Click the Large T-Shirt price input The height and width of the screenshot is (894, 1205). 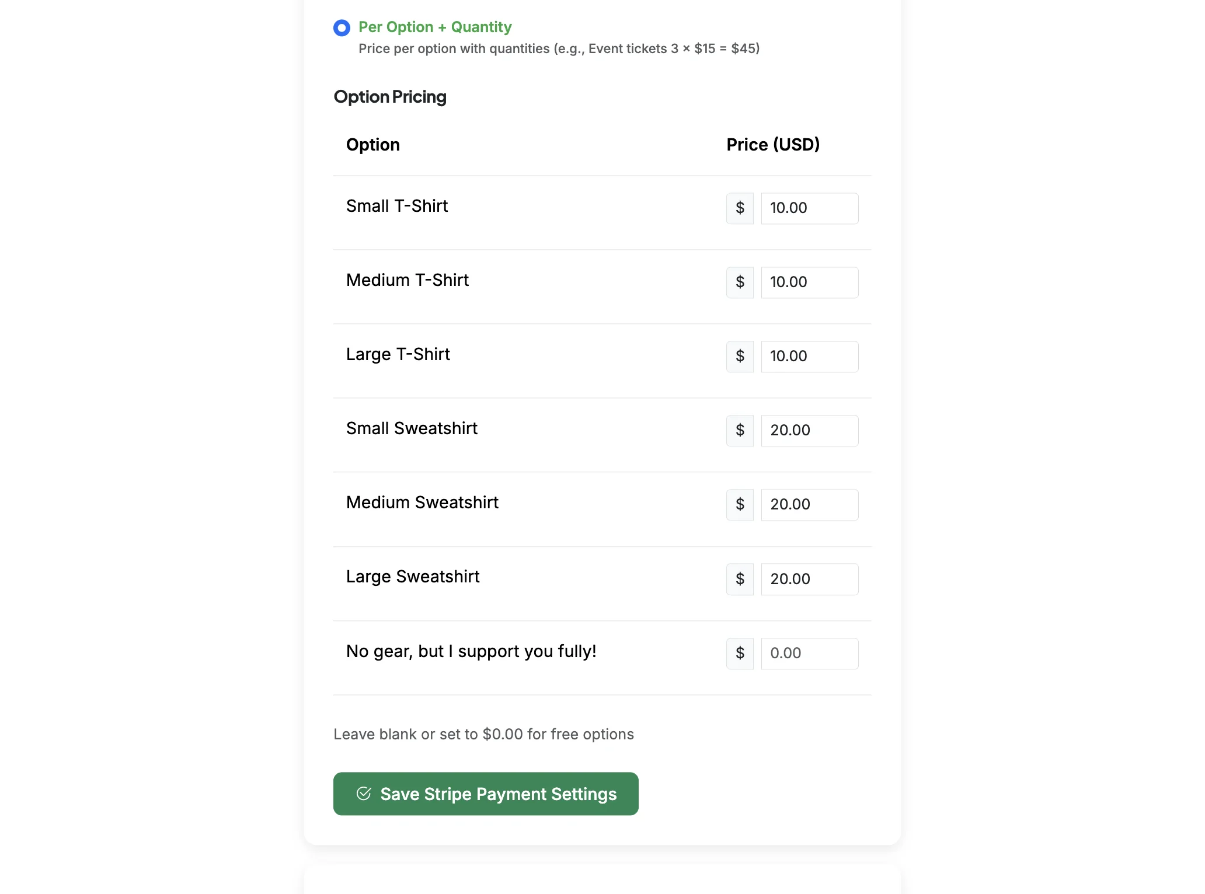[810, 357]
